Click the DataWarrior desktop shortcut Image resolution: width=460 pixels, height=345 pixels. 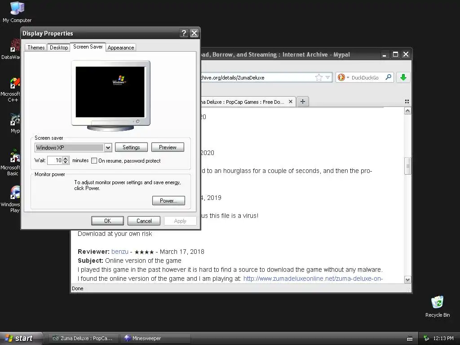11,49
